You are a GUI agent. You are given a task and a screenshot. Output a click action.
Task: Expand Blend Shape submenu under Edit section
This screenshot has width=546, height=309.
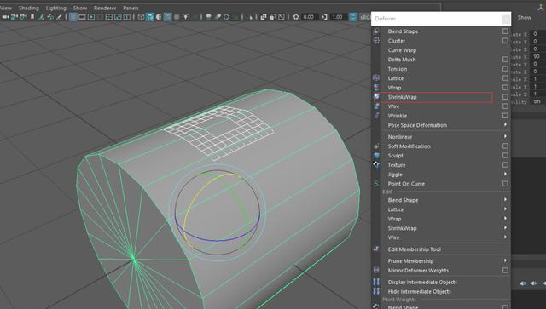pos(505,200)
